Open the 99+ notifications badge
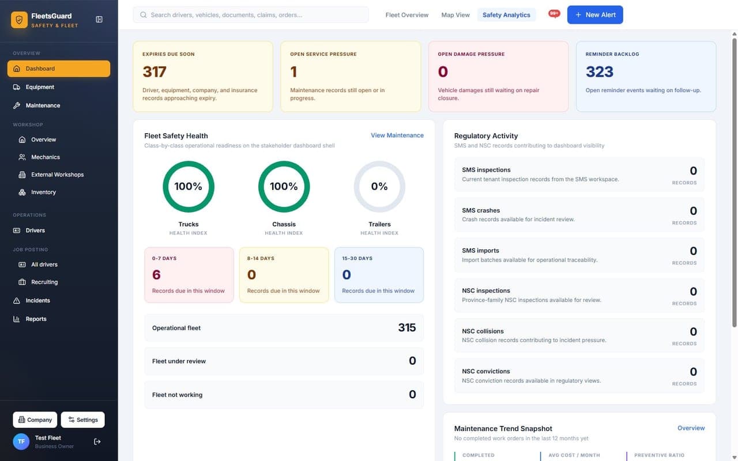This screenshot has width=738, height=461. (x=554, y=14)
